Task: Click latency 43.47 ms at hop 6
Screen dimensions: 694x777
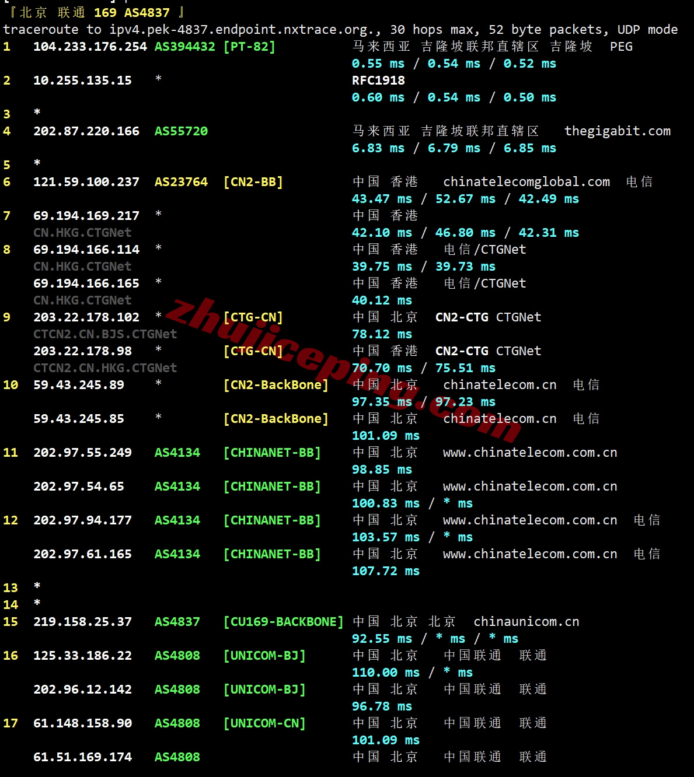Action: [x=382, y=199]
